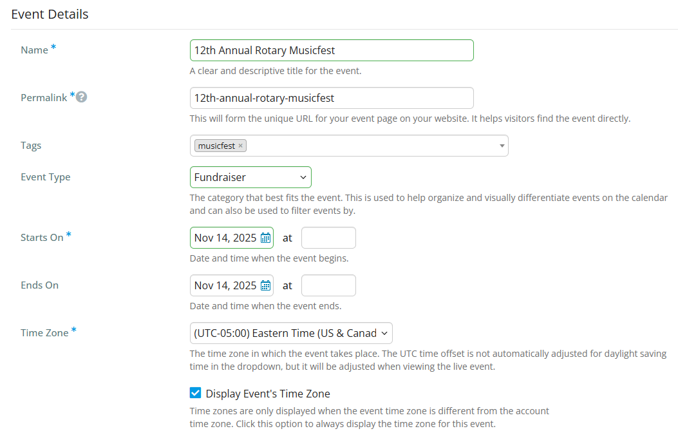
Task: Open the Event Type combo box
Action: coord(250,177)
